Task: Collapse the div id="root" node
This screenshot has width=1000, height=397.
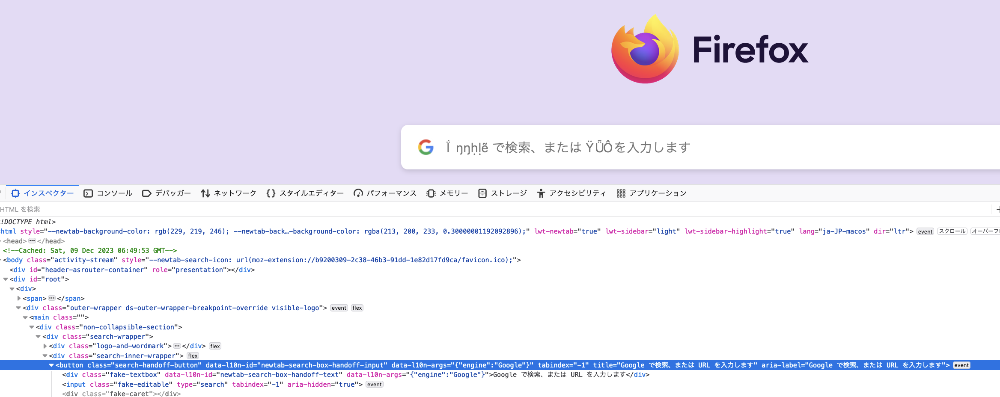Action: 6,279
